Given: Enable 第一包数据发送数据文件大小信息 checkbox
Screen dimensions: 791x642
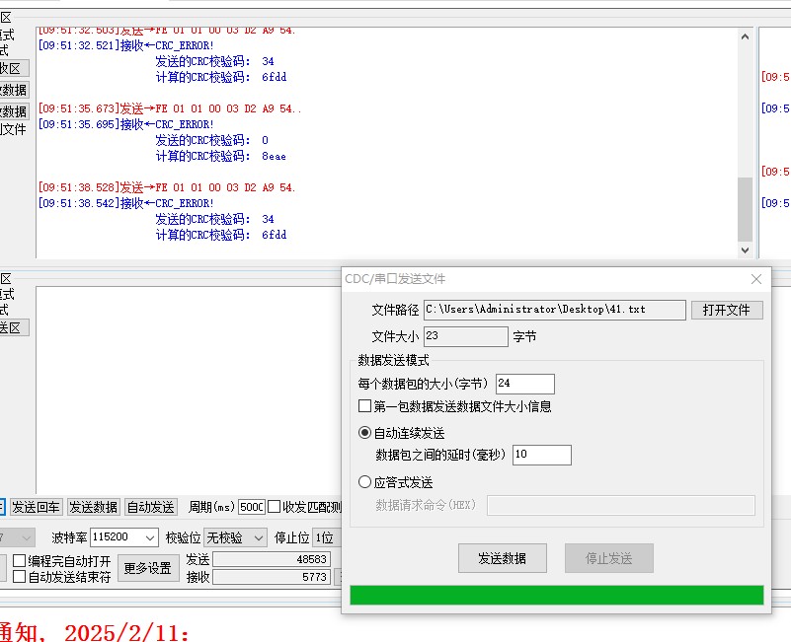Looking at the screenshot, I should [x=364, y=406].
